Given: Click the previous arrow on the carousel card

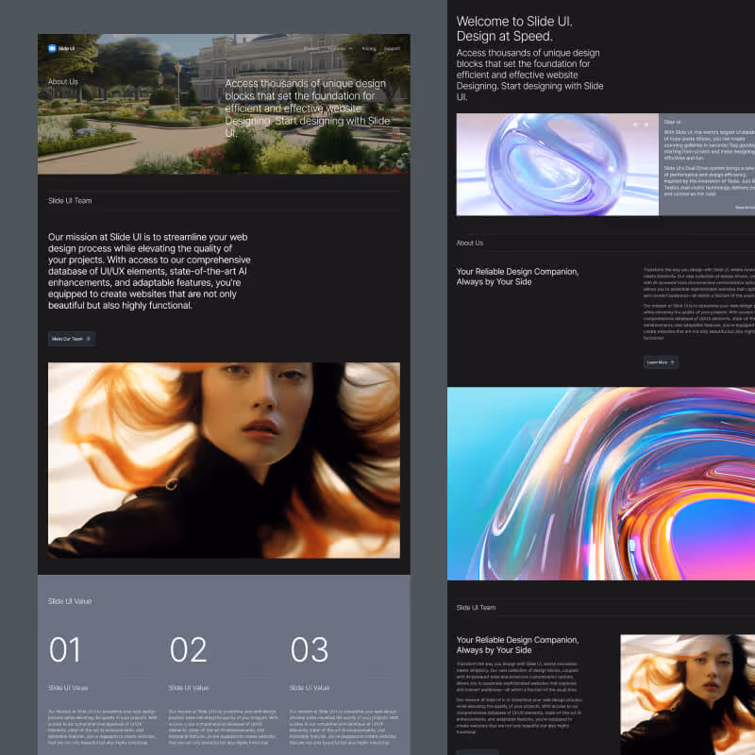Looking at the screenshot, I should (633, 124).
